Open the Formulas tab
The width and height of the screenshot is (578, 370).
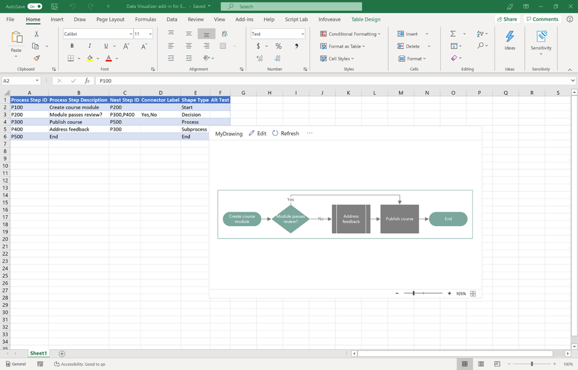146,19
